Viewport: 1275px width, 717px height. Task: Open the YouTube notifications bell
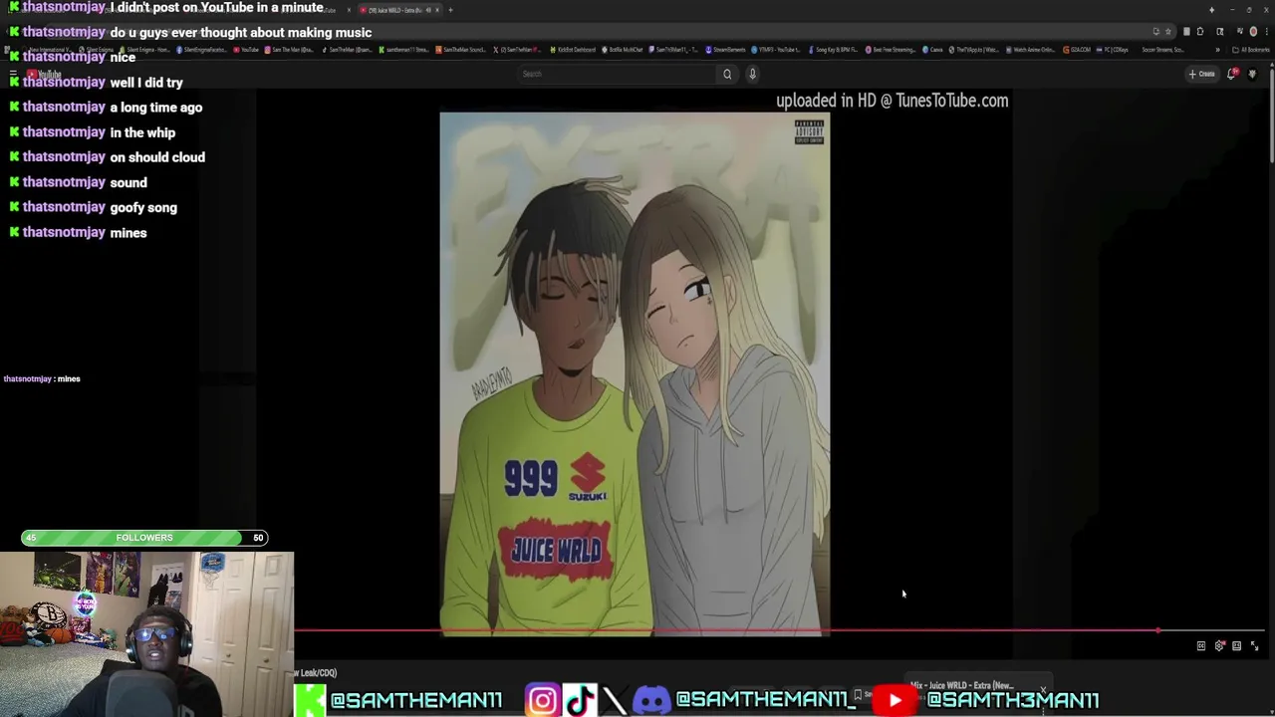[1232, 74]
